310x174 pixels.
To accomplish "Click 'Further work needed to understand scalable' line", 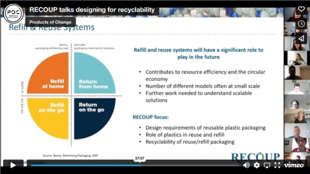I will coord(199,93).
